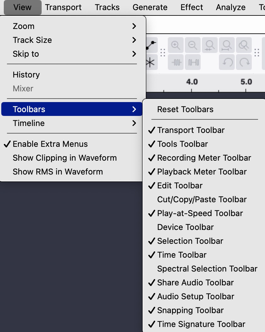Click the Trim audio outside selection icon
This screenshot has width=265, height=332.
176,62
